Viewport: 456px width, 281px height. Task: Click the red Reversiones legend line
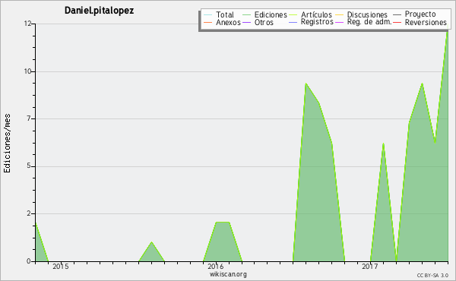coord(397,22)
